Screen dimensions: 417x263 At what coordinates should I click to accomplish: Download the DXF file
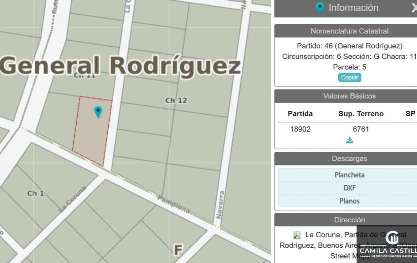tap(349, 188)
